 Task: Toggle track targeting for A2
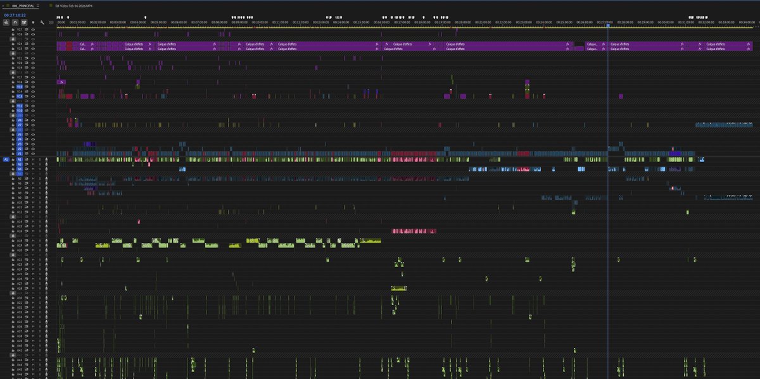click(x=20, y=165)
